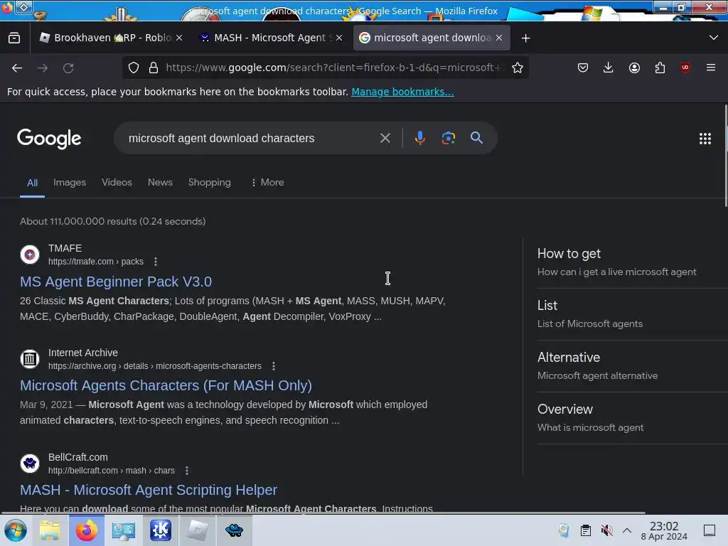The width and height of the screenshot is (728, 546).
Task: Open the Firefox downloads panel
Action: (609, 68)
